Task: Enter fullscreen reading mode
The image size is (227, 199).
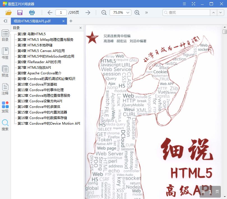Action: (x=193, y=4)
